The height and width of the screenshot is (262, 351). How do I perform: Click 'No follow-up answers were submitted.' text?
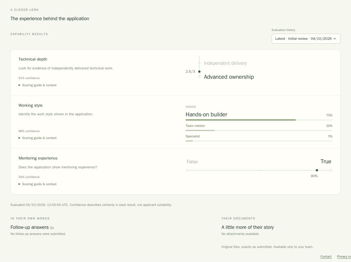(x=38, y=234)
